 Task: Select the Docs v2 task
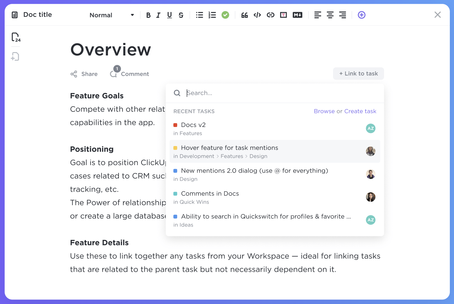pos(193,125)
